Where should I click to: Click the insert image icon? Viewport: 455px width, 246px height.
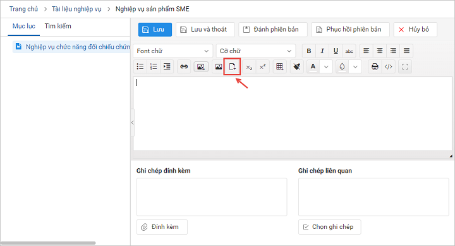click(x=219, y=66)
